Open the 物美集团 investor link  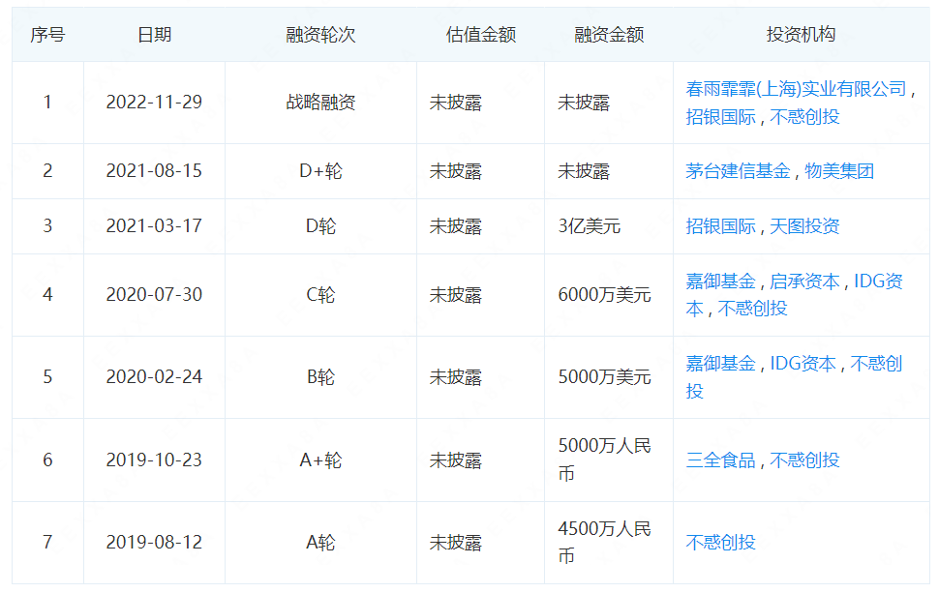[x=839, y=171]
